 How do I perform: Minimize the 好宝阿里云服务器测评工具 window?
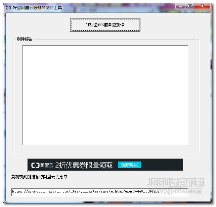181,6
